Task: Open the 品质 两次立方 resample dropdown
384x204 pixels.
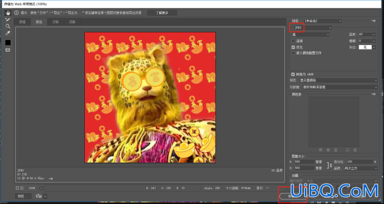Action: click(361, 168)
